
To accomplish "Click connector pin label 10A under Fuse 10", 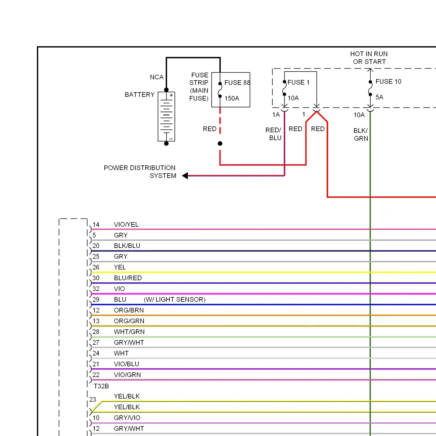I will [359, 115].
